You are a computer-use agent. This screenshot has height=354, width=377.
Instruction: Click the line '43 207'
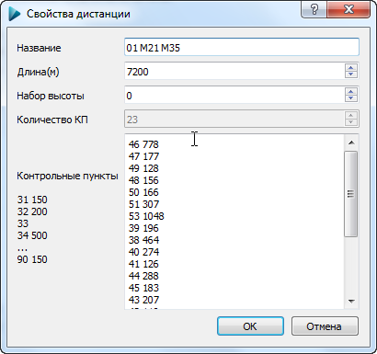143,300
